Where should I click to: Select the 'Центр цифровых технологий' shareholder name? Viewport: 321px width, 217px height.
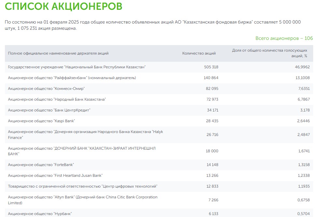pyautogui.click(x=83, y=186)
